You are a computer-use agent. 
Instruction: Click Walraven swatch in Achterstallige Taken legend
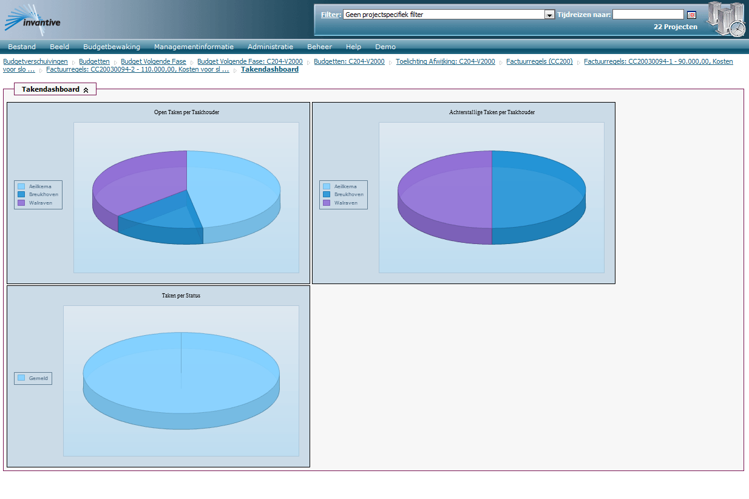(x=327, y=203)
